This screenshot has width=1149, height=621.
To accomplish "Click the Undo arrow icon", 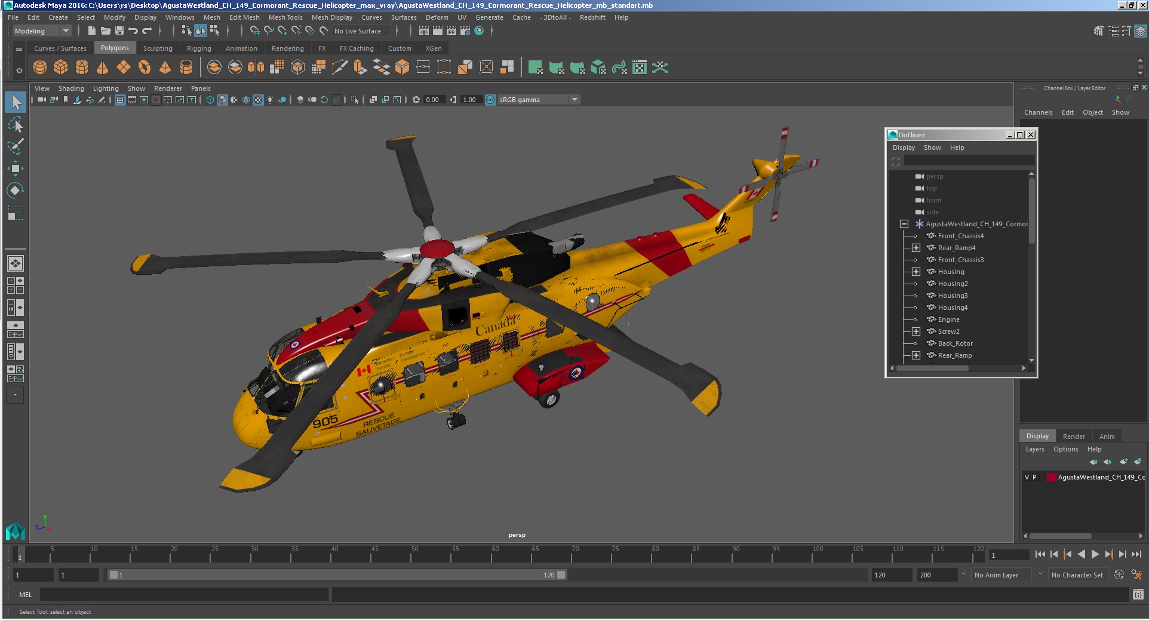I will [x=133, y=30].
